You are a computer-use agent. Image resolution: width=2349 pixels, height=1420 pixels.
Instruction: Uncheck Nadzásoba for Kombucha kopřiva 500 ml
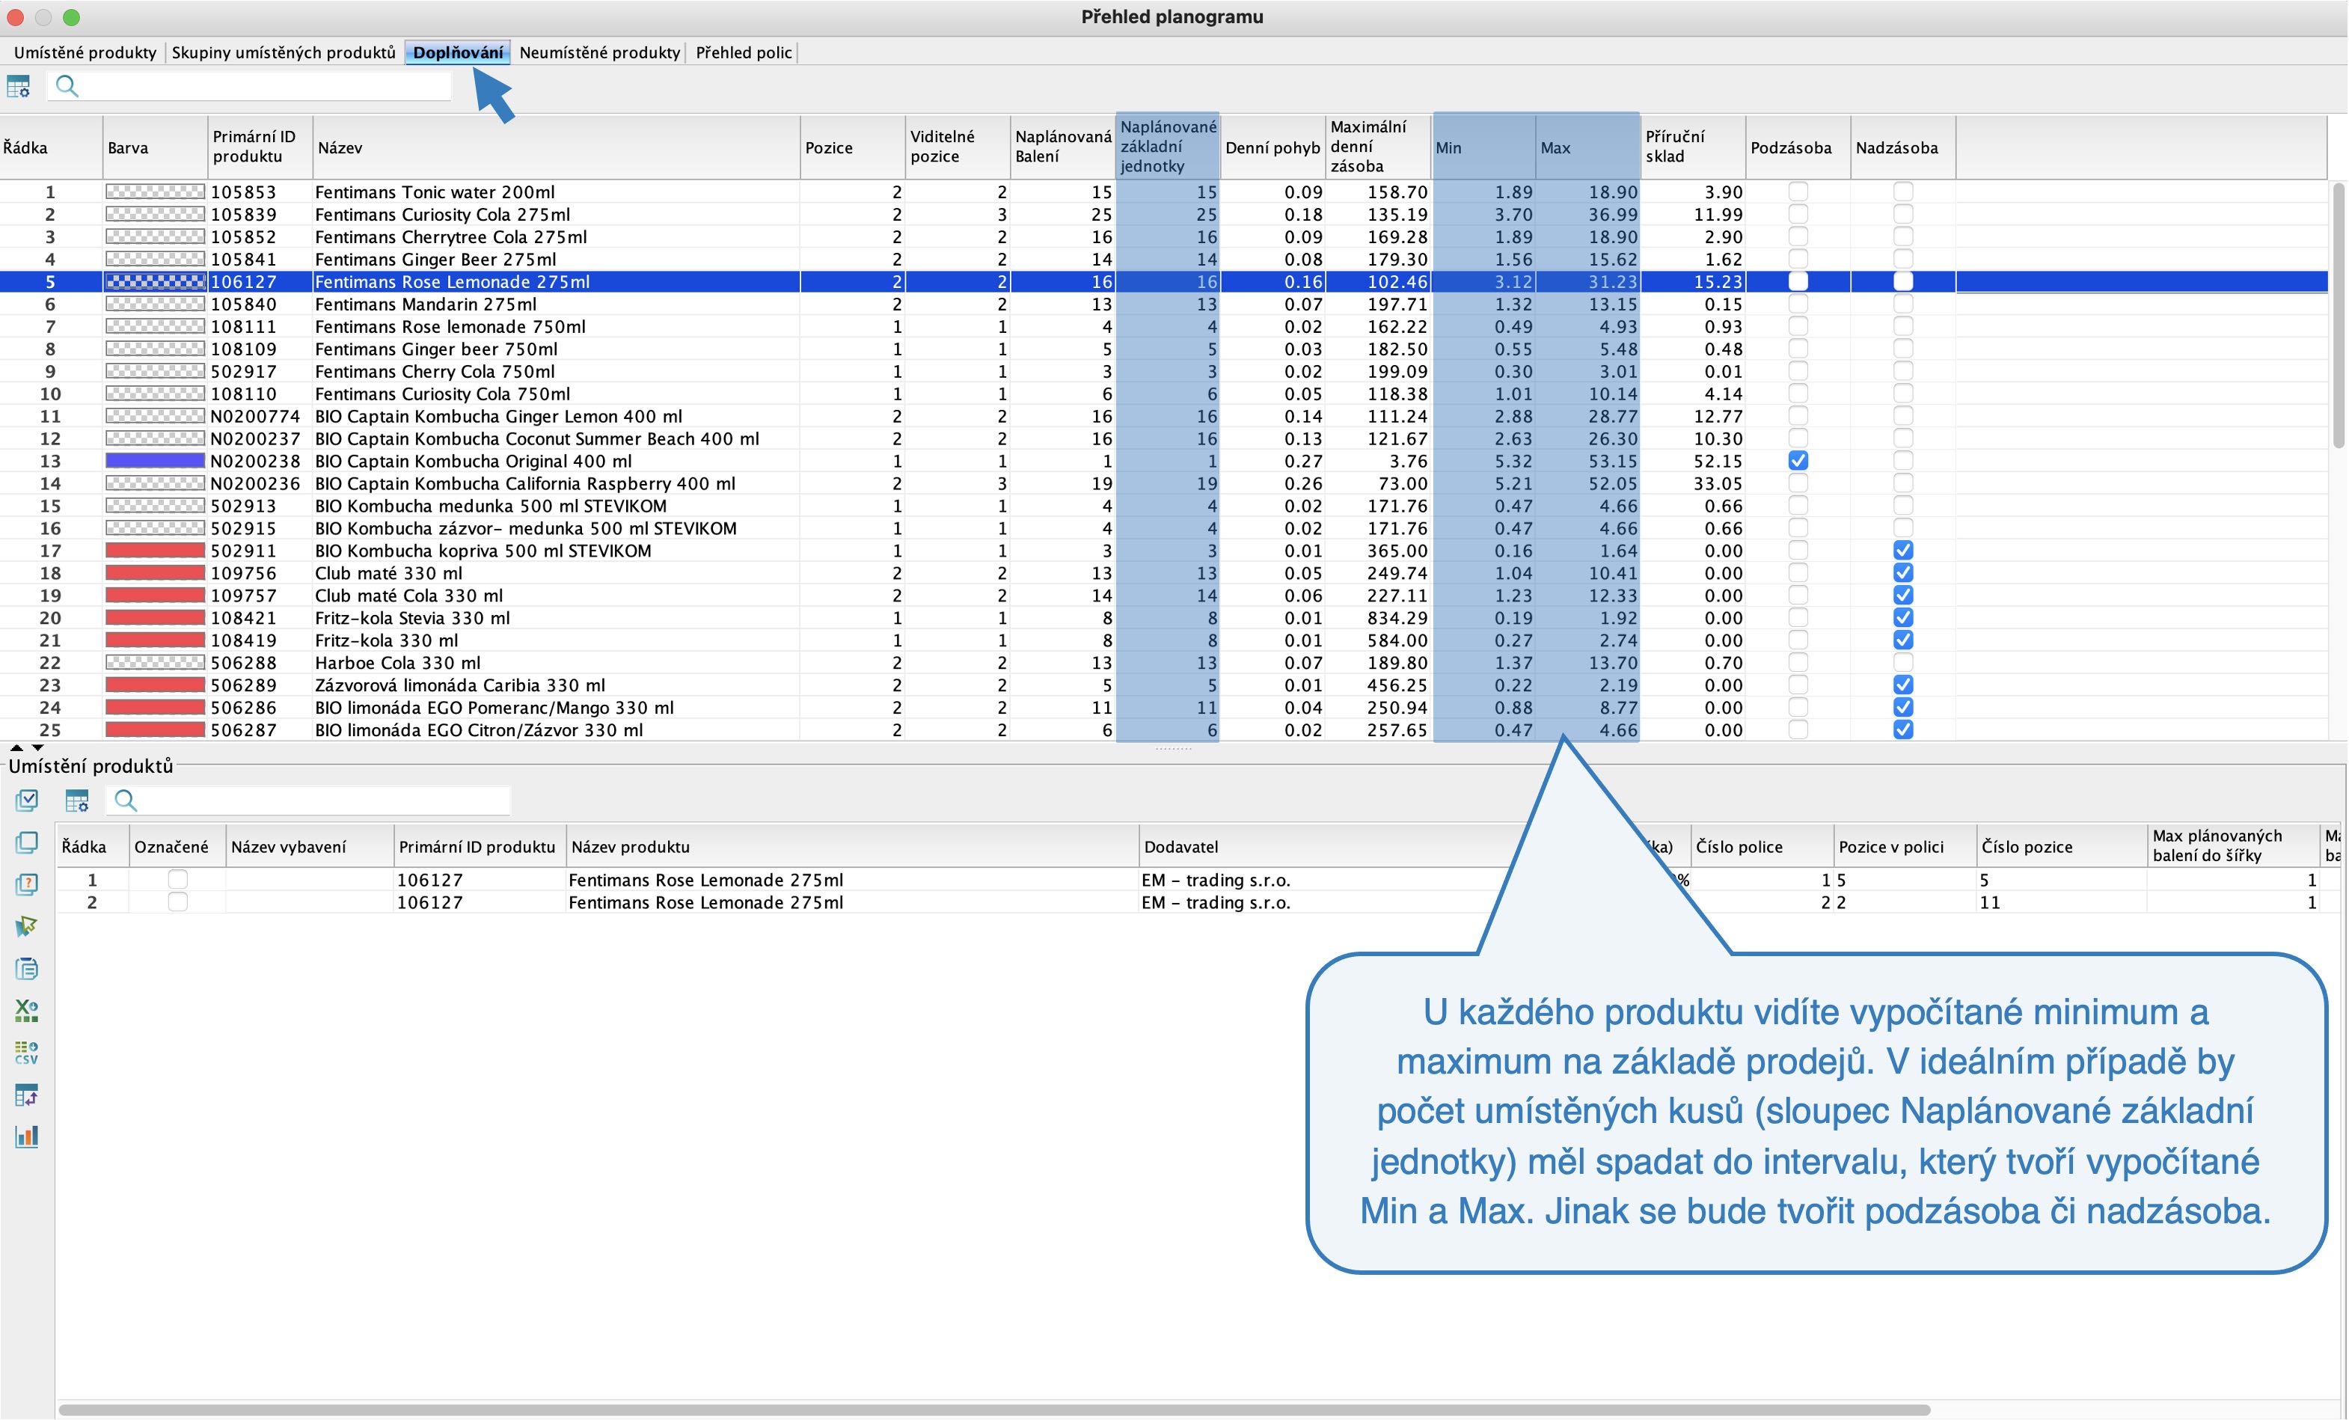(x=1903, y=550)
